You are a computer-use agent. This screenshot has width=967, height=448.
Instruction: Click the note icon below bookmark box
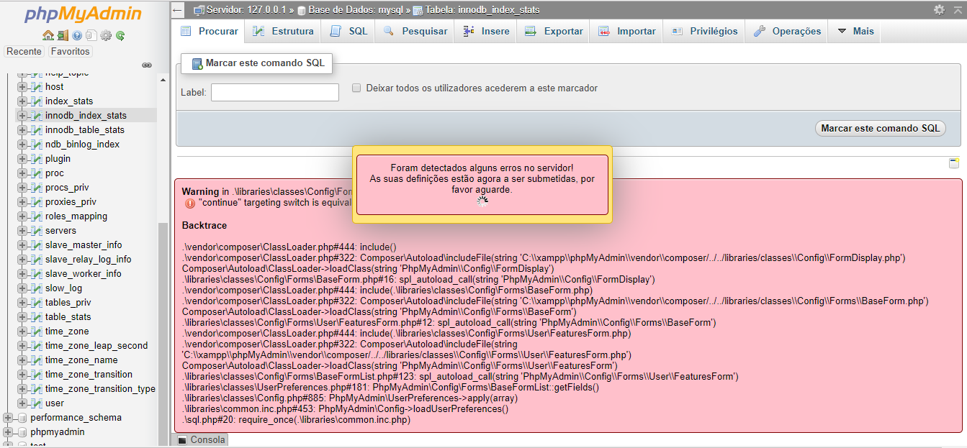tap(953, 163)
